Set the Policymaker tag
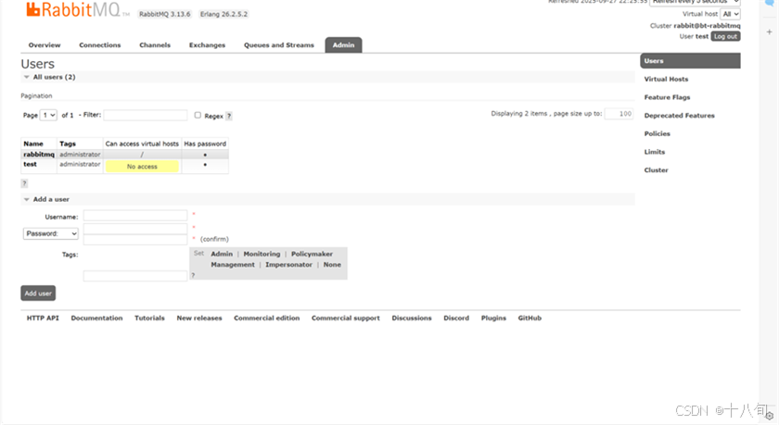Image resolution: width=779 pixels, height=425 pixels. (312, 254)
